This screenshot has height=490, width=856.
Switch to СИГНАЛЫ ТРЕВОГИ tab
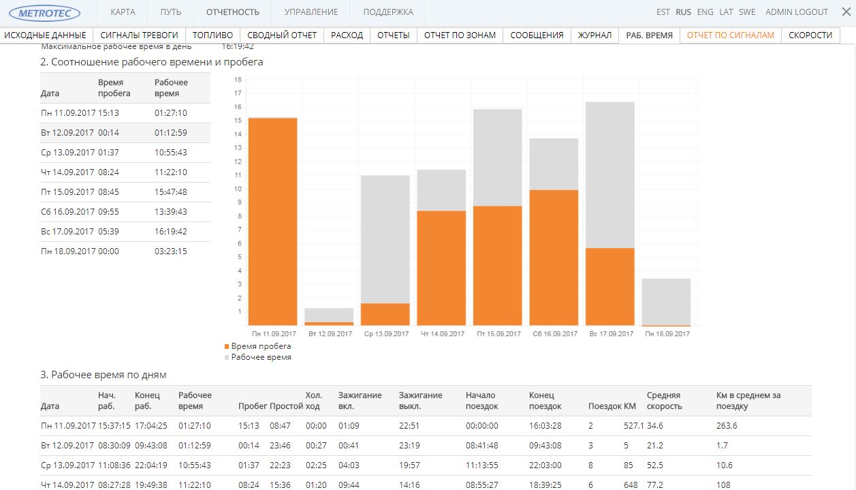[x=139, y=35]
